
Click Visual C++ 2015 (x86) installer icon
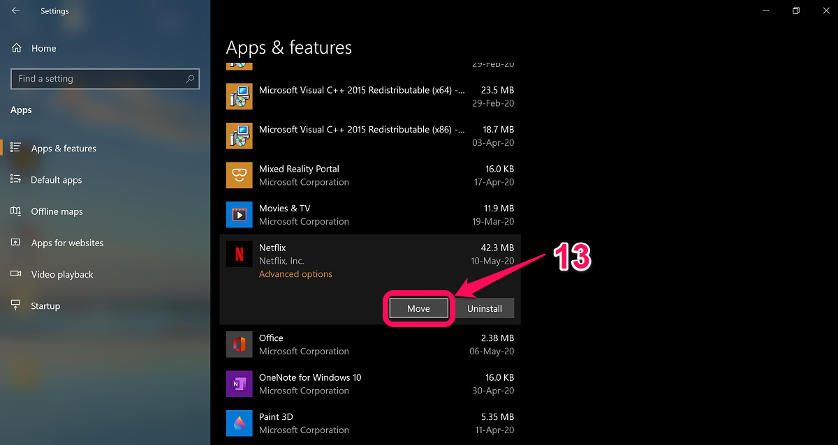click(x=239, y=136)
